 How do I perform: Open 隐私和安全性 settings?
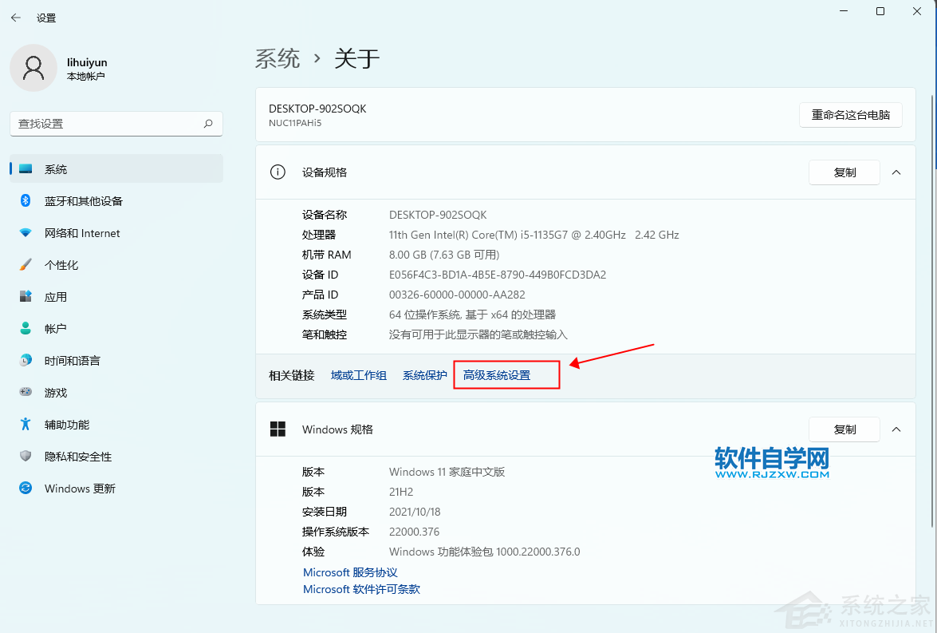(116, 457)
